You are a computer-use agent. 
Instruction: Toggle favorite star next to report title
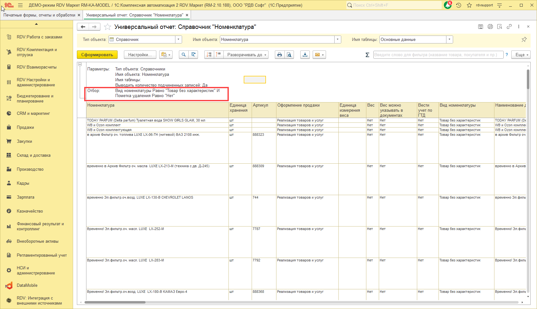pos(108,27)
